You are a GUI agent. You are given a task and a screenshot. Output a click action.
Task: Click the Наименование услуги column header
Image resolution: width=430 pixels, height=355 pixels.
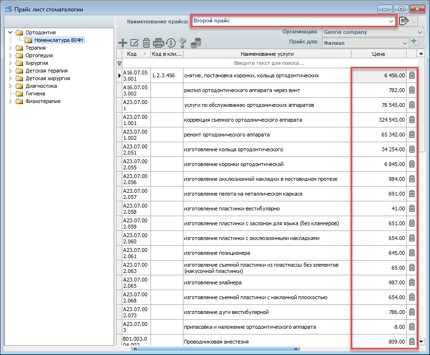pos(267,54)
